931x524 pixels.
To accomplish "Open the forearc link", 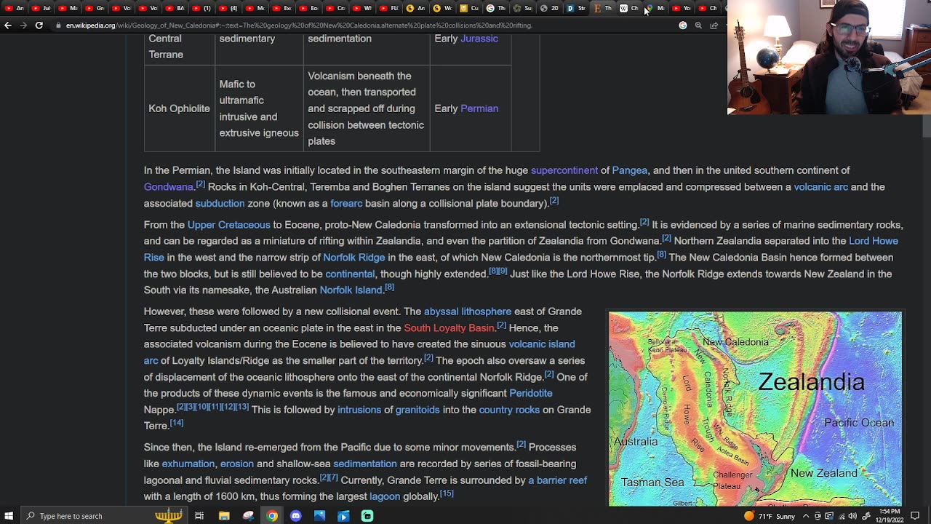I will [346, 204].
